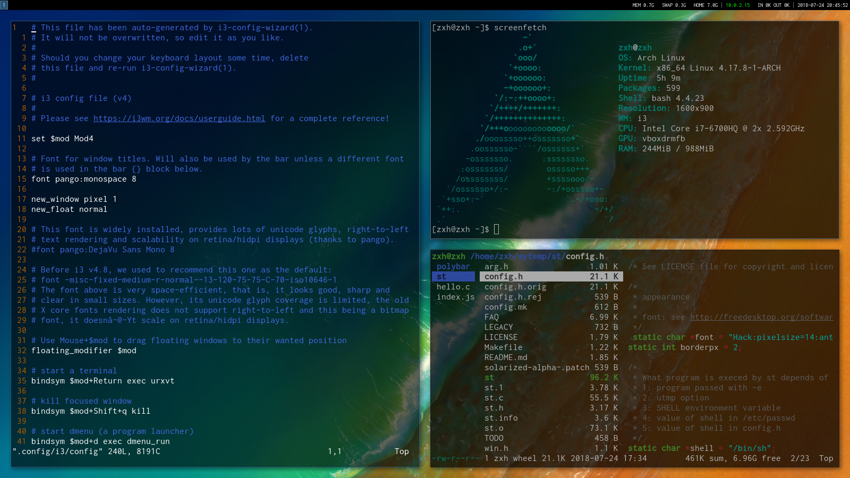The height and width of the screenshot is (478, 850).
Task: Place cursor on 'font pango:monospace 8' line
Action: (x=84, y=179)
